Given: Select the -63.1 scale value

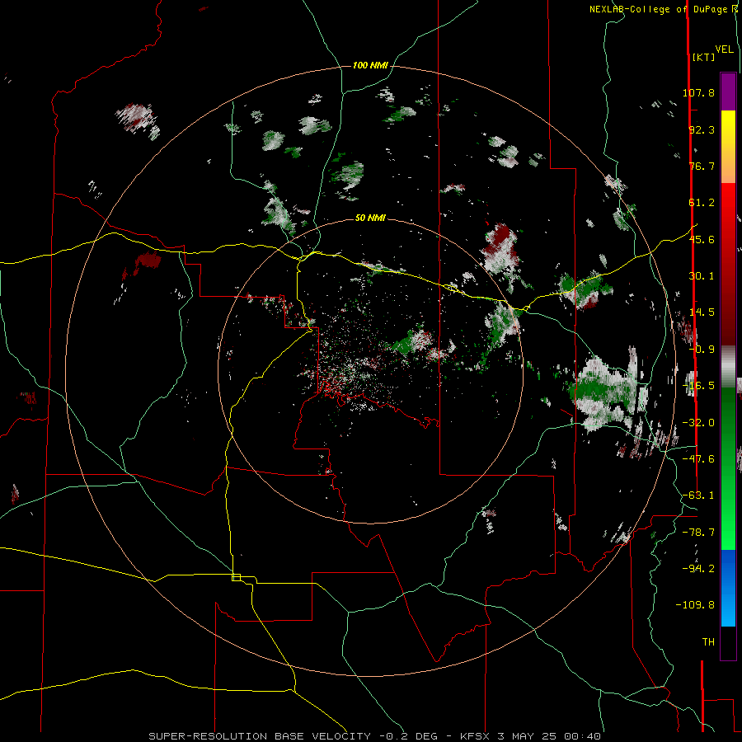Looking at the screenshot, I should point(698,495).
